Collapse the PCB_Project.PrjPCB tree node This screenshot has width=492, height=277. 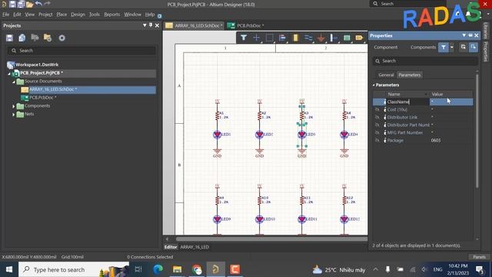(9, 73)
